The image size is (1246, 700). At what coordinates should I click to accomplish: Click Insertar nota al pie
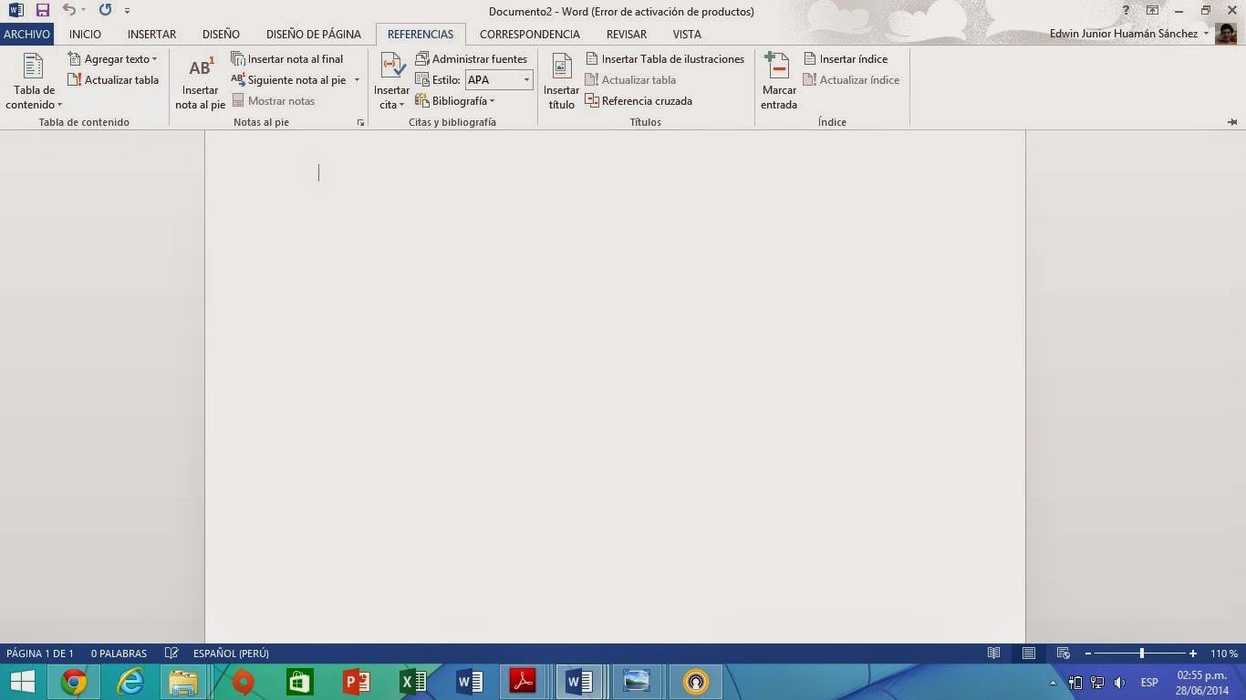[x=200, y=81]
